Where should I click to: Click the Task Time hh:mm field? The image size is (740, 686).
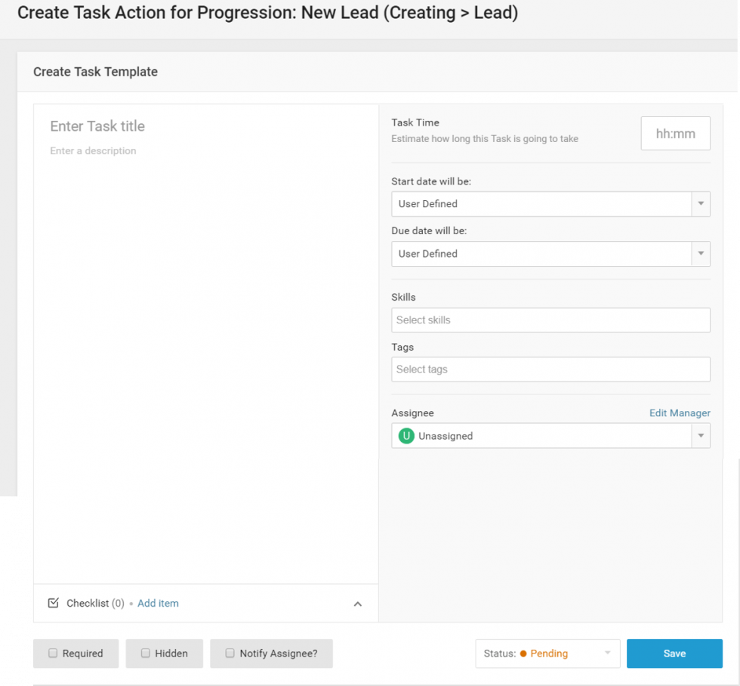point(675,133)
